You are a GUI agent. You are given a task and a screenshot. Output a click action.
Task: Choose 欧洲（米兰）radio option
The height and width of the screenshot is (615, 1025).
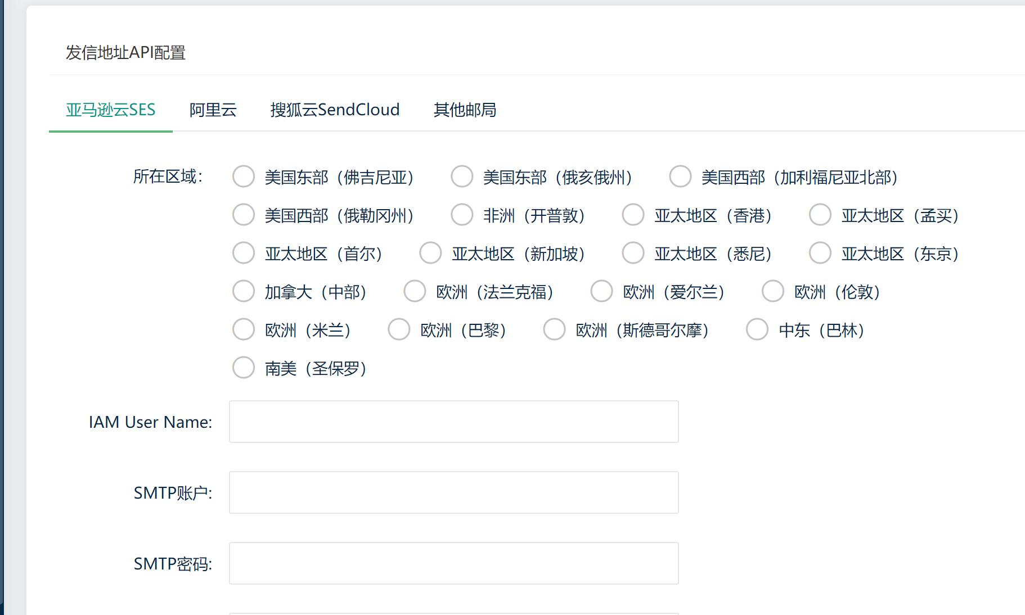pos(244,329)
